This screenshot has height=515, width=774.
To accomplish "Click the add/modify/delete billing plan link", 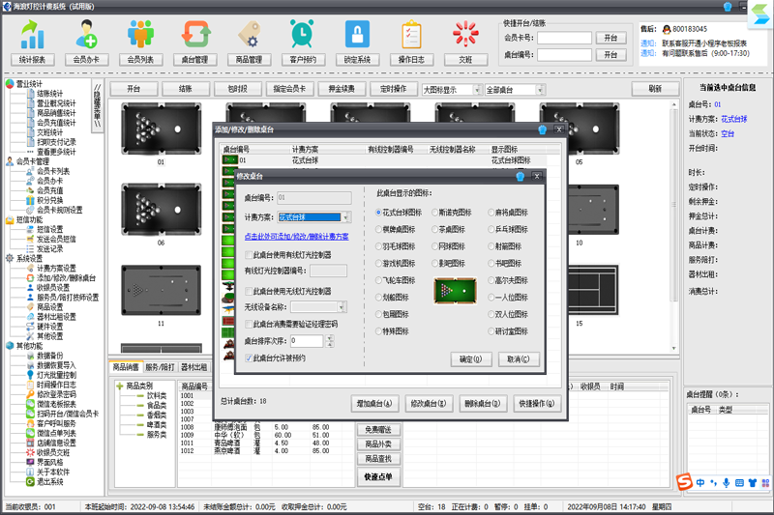I will (x=298, y=236).
